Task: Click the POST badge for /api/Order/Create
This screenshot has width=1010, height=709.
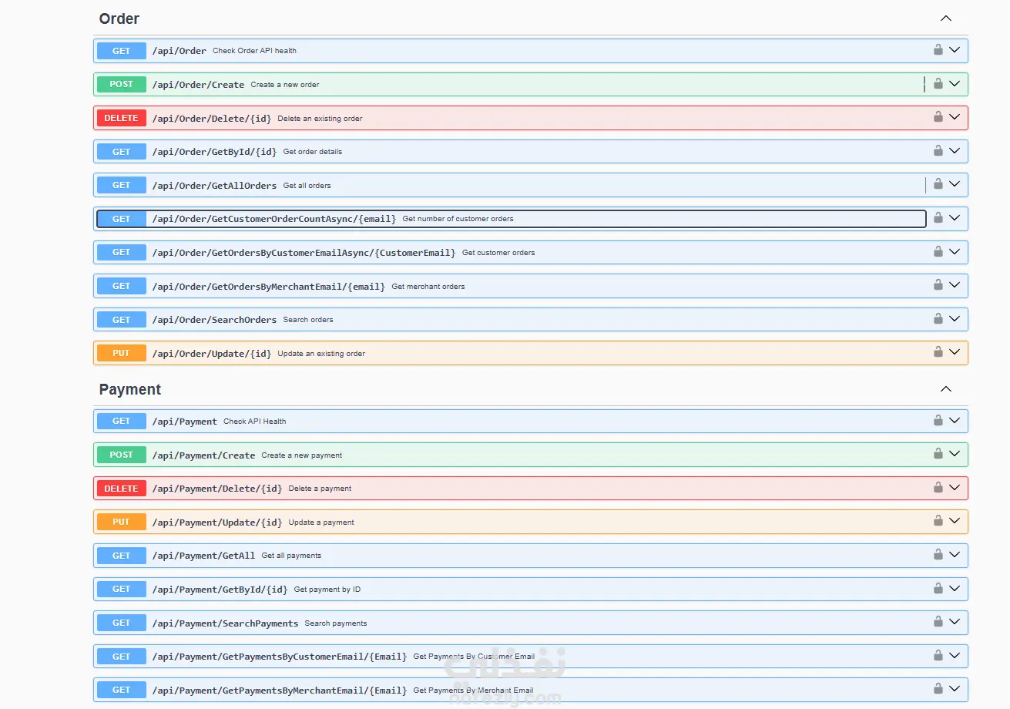Action: point(122,84)
